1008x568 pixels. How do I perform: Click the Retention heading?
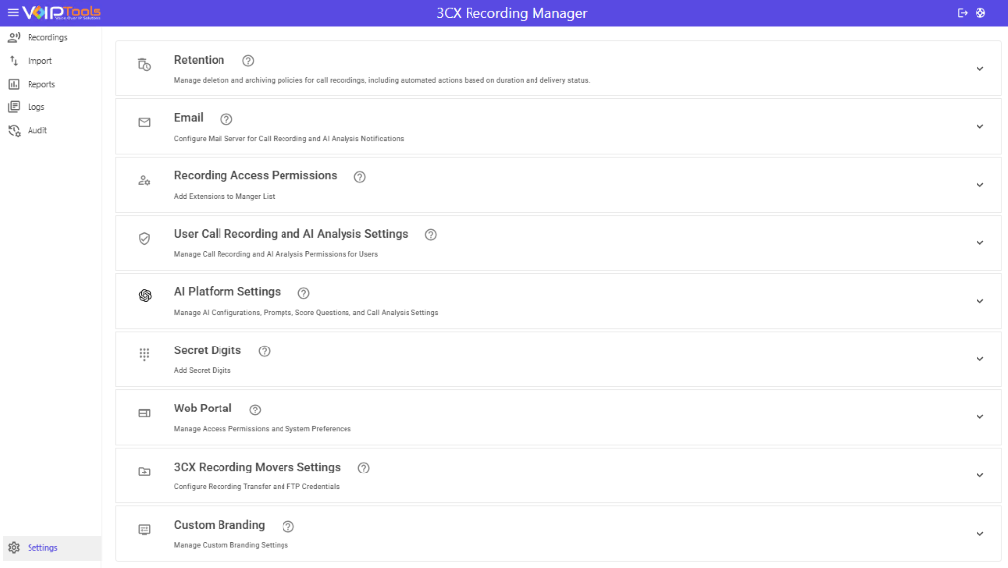199,60
